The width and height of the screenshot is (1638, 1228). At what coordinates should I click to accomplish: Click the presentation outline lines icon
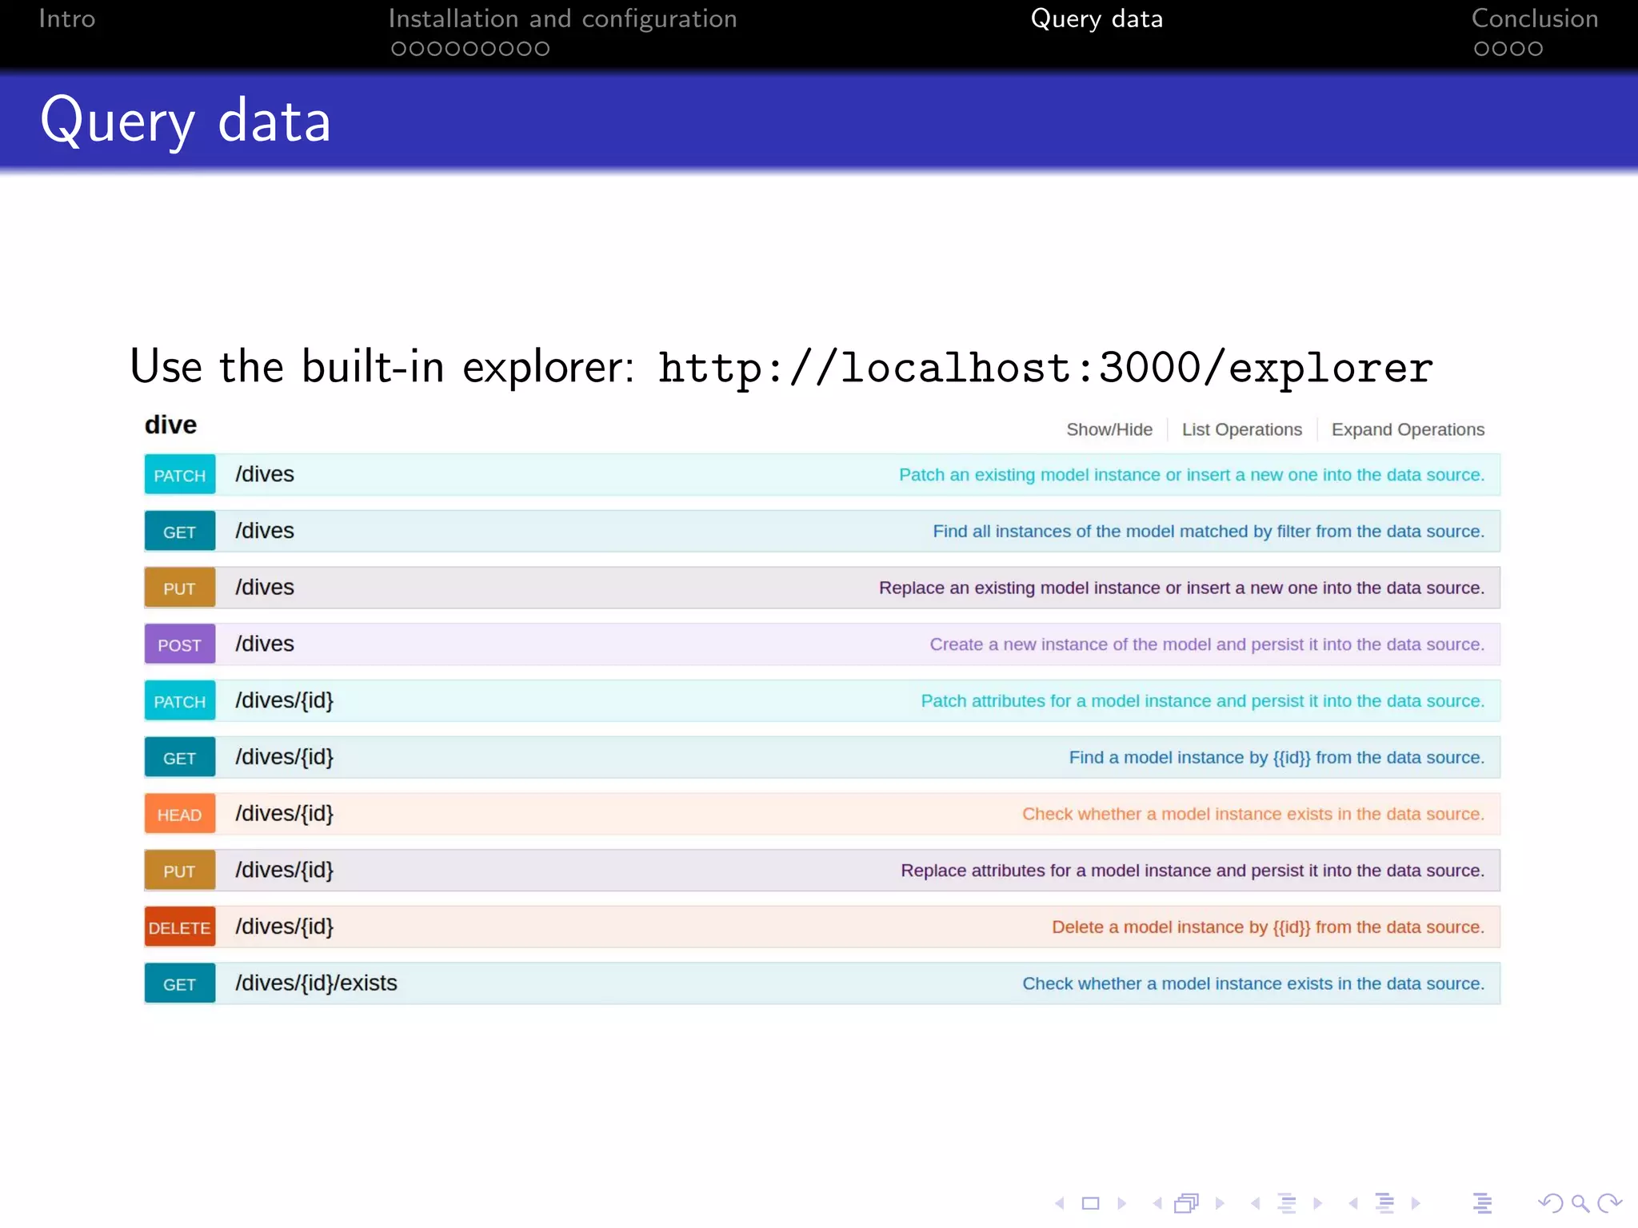tap(1483, 1203)
